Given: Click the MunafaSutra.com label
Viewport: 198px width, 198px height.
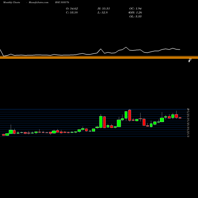Looking at the screenshot, I should tap(38, 2).
